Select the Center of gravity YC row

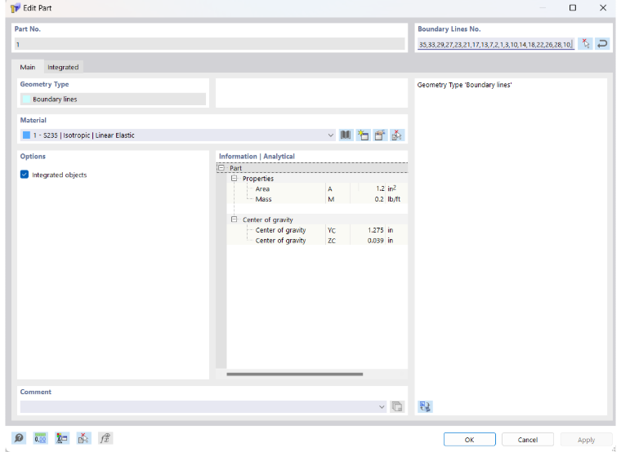click(317, 230)
